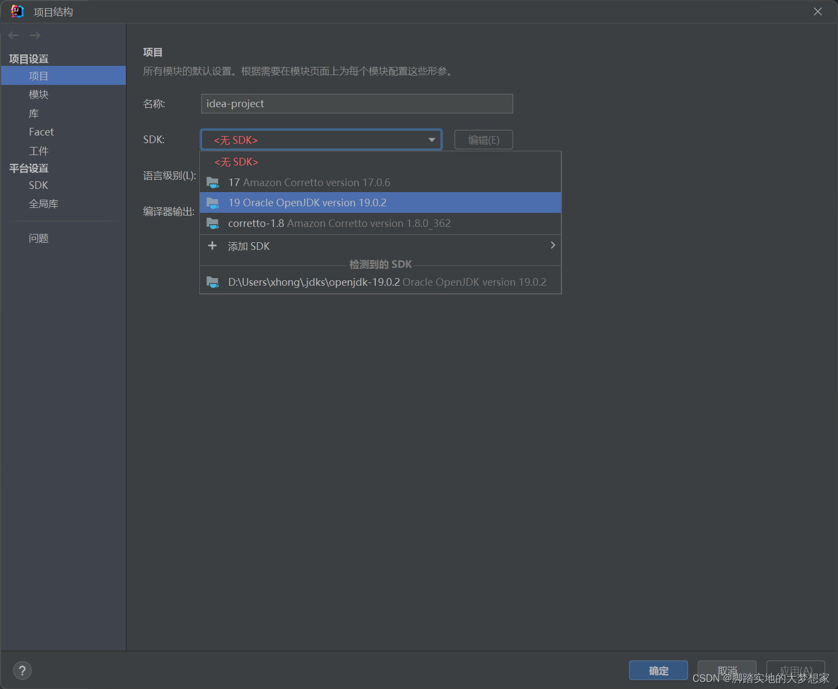
Task: Close the 项目结构 dialog
Action: pos(817,11)
